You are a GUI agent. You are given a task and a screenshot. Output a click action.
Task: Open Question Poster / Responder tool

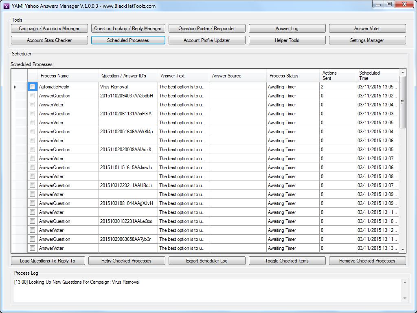click(206, 29)
